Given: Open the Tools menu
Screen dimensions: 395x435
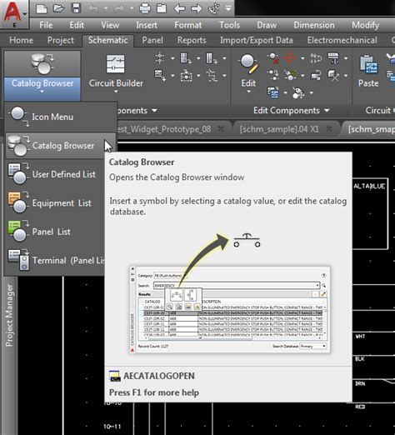Looking at the screenshot, I should click(229, 25).
